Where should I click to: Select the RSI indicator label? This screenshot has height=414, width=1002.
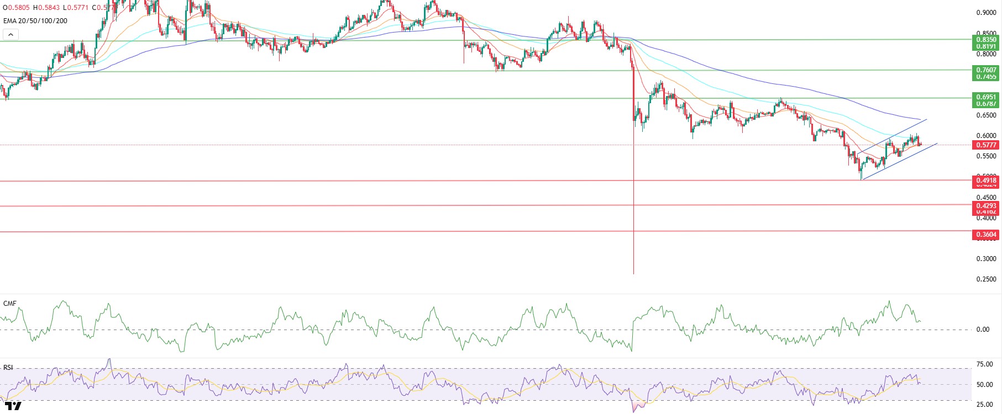coord(8,367)
